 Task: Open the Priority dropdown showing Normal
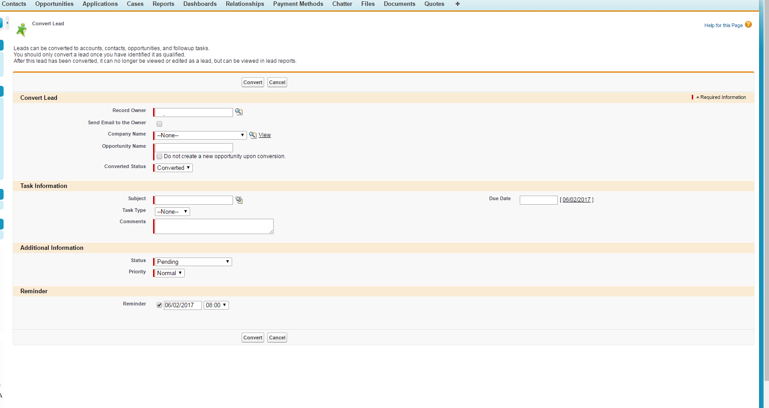[170, 273]
